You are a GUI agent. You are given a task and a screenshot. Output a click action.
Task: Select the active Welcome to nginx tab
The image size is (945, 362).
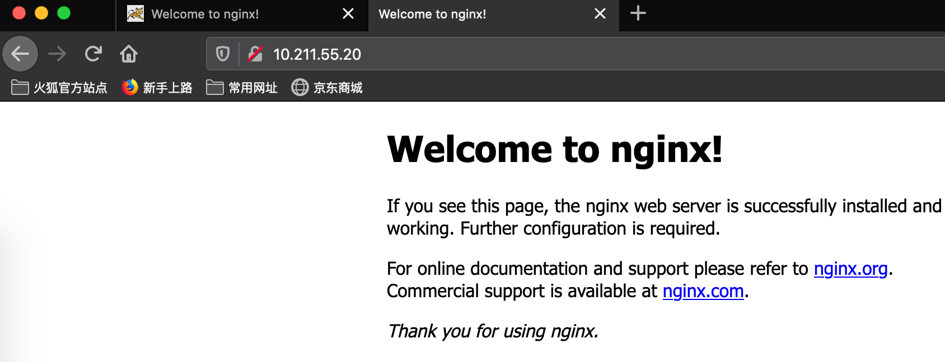click(493, 15)
